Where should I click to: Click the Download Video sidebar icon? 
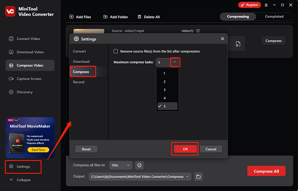coord(11,52)
